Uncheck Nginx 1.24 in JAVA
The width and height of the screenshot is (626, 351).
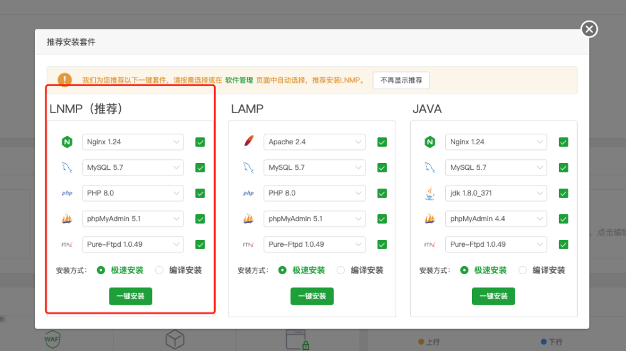(563, 142)
